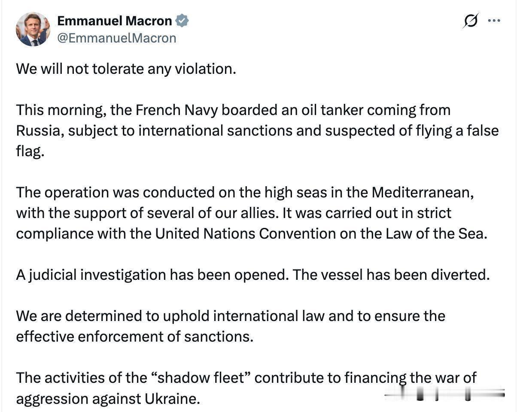Click paragraph starting 'We are determined to uphold'
Image resolution: width=517 pixels, height=412 pixels.
pos(230,316)
